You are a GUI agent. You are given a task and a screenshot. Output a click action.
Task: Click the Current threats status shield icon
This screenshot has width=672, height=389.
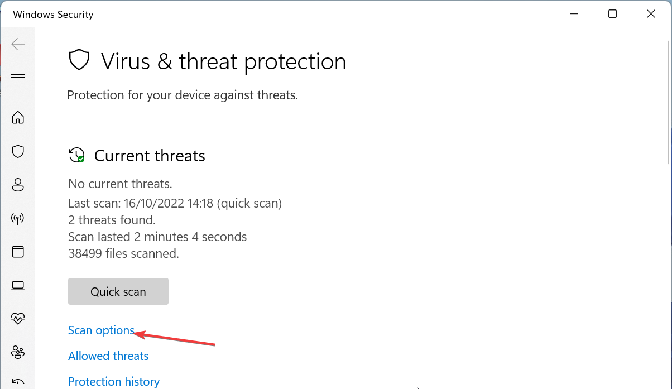[x=76, y=155]
